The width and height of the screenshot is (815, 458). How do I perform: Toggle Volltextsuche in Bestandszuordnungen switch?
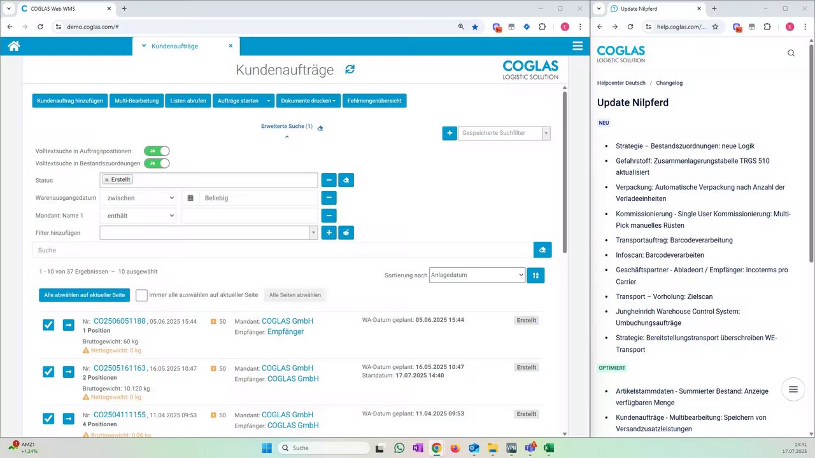coord(157,163)
